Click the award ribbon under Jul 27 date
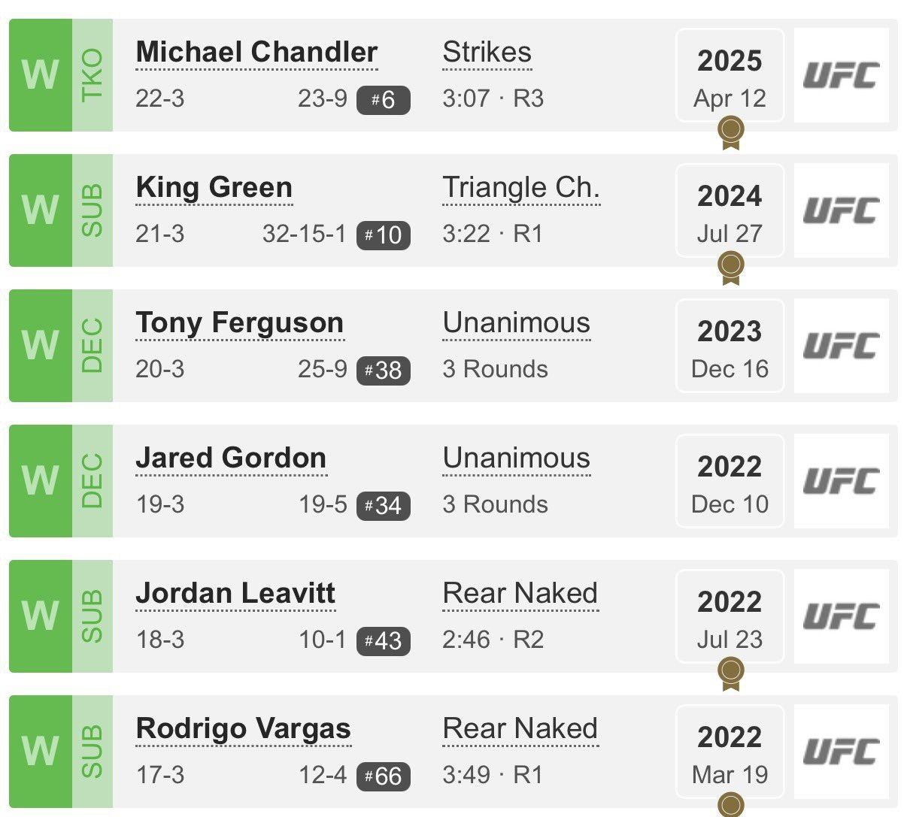 tap(730, 267)
